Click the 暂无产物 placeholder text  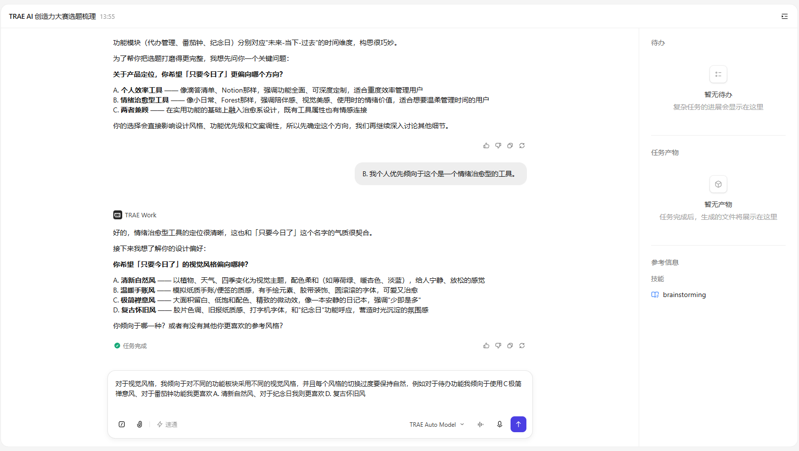718,204
